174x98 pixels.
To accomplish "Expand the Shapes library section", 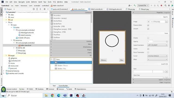I will click(x=71, y=50).
